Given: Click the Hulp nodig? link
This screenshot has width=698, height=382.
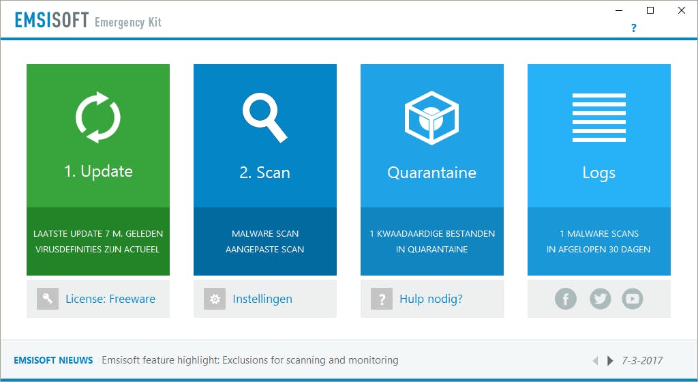Looking at the screenshot, I should pos(431,299).
